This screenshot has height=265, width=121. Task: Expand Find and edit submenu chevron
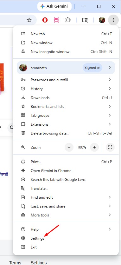[x=110, y=197]
